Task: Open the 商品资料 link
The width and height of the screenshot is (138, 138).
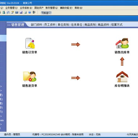Action: (x=103, y=25)
